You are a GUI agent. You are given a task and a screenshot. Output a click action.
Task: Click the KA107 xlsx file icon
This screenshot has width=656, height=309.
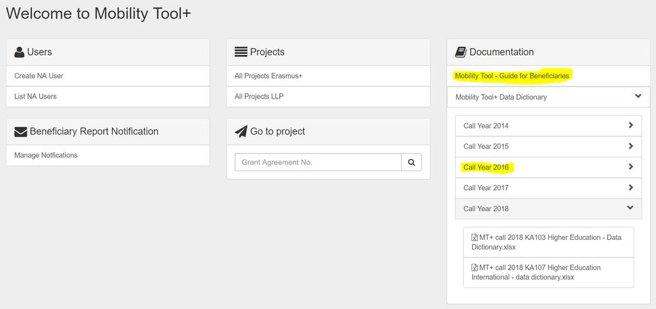click(475, 268)
